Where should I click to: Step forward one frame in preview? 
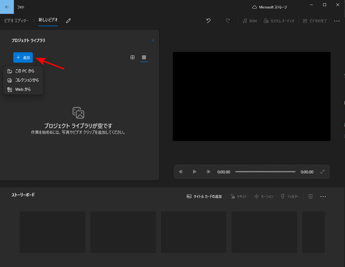(x=208, y=172)
